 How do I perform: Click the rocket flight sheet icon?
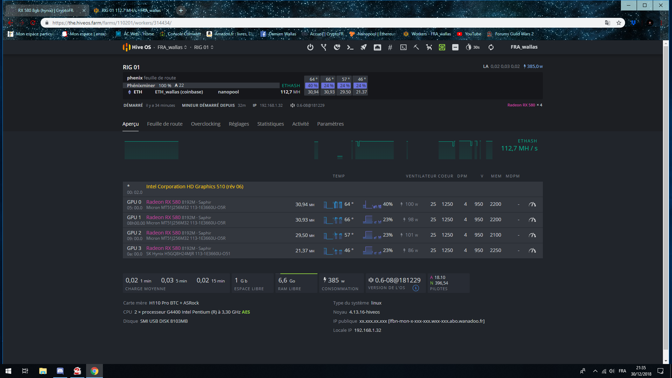(364, 47)
